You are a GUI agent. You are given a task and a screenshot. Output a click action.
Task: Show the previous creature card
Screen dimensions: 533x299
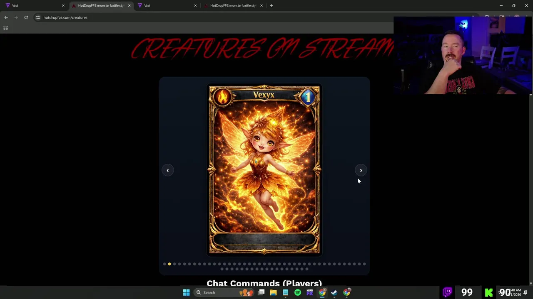[x=168, y=170]
